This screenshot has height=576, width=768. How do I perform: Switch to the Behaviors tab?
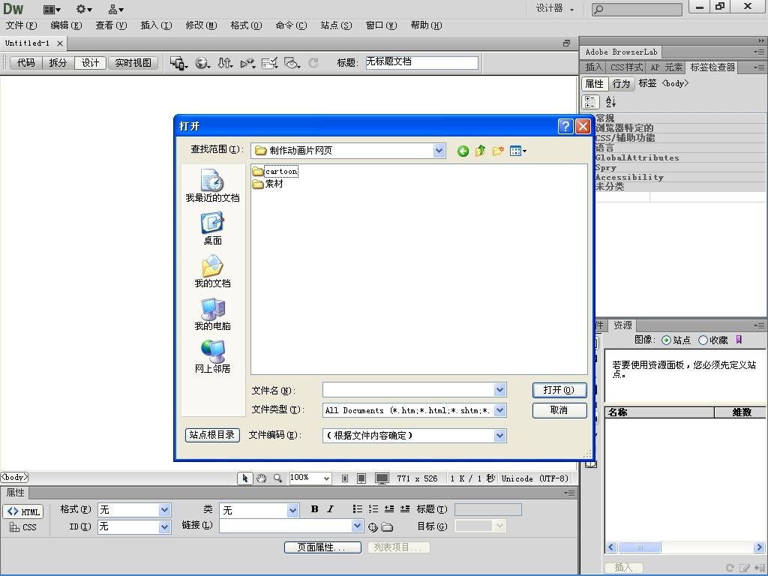point(621,84)
